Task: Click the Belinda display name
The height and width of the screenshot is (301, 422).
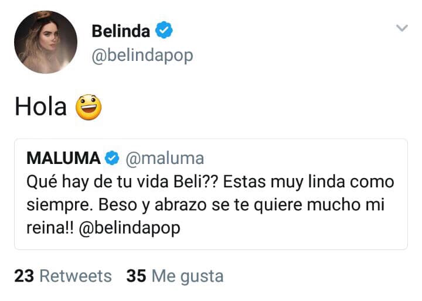Action: click(121, 31)
